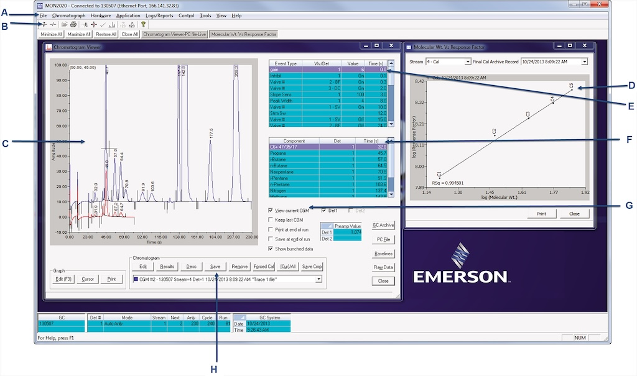The width and height of the screenshot is (637, 376).
Task: Click the chromatogram peaks toolbar icon
Action: point(111,25)
